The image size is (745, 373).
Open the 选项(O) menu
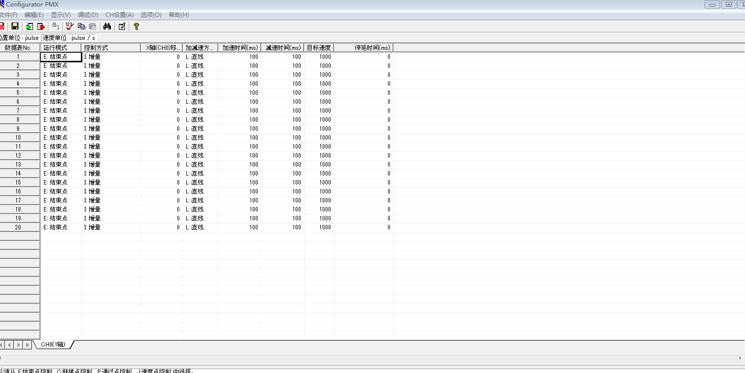tap(151, 15)
